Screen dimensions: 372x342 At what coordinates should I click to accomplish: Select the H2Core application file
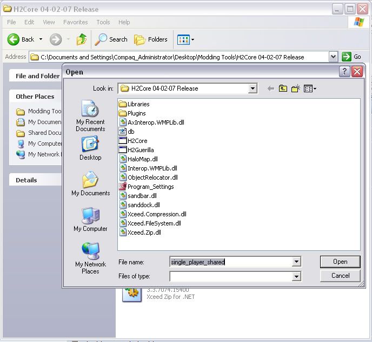(x=133, y=141)
